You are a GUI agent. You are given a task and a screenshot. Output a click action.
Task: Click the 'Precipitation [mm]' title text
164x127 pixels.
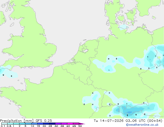click(x=17, y=121)
